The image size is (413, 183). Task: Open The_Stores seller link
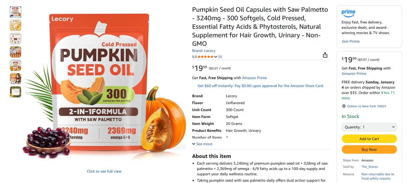tap(369, 167)
